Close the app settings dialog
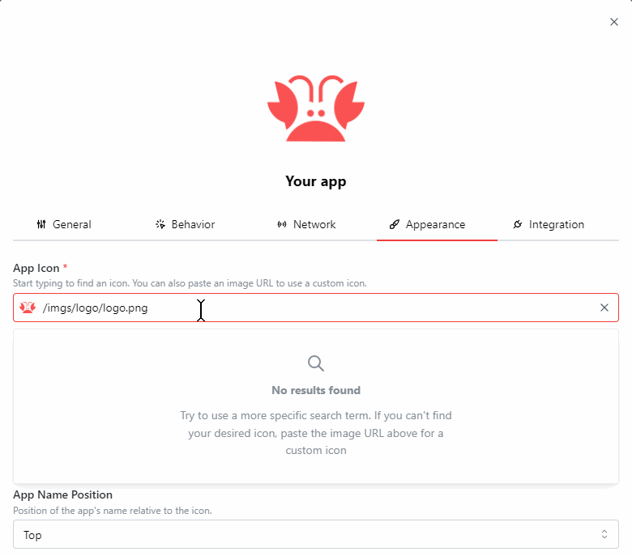 click(614, 22)
